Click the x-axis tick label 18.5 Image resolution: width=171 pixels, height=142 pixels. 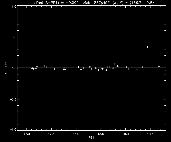click(101, 134)
